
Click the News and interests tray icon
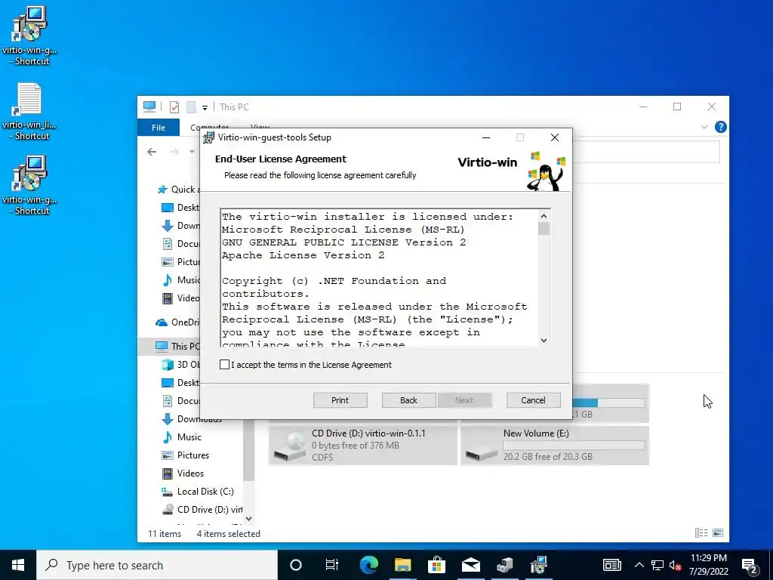click(611, 565)
